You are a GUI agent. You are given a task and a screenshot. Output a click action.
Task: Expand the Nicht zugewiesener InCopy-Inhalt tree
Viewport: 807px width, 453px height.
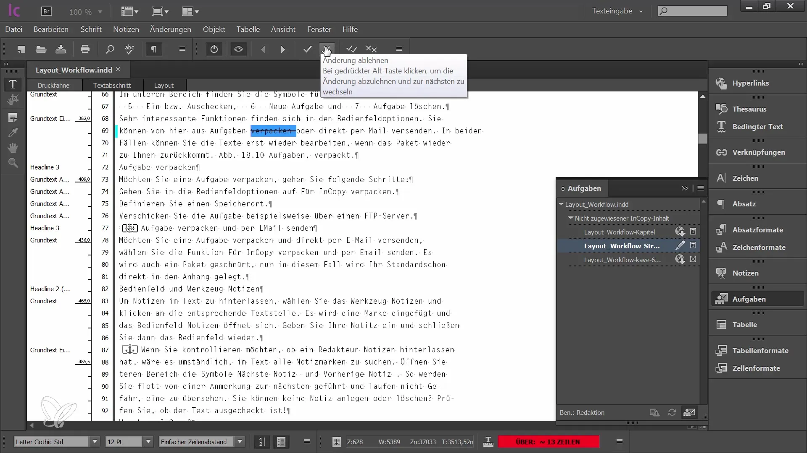pos(570,218)
